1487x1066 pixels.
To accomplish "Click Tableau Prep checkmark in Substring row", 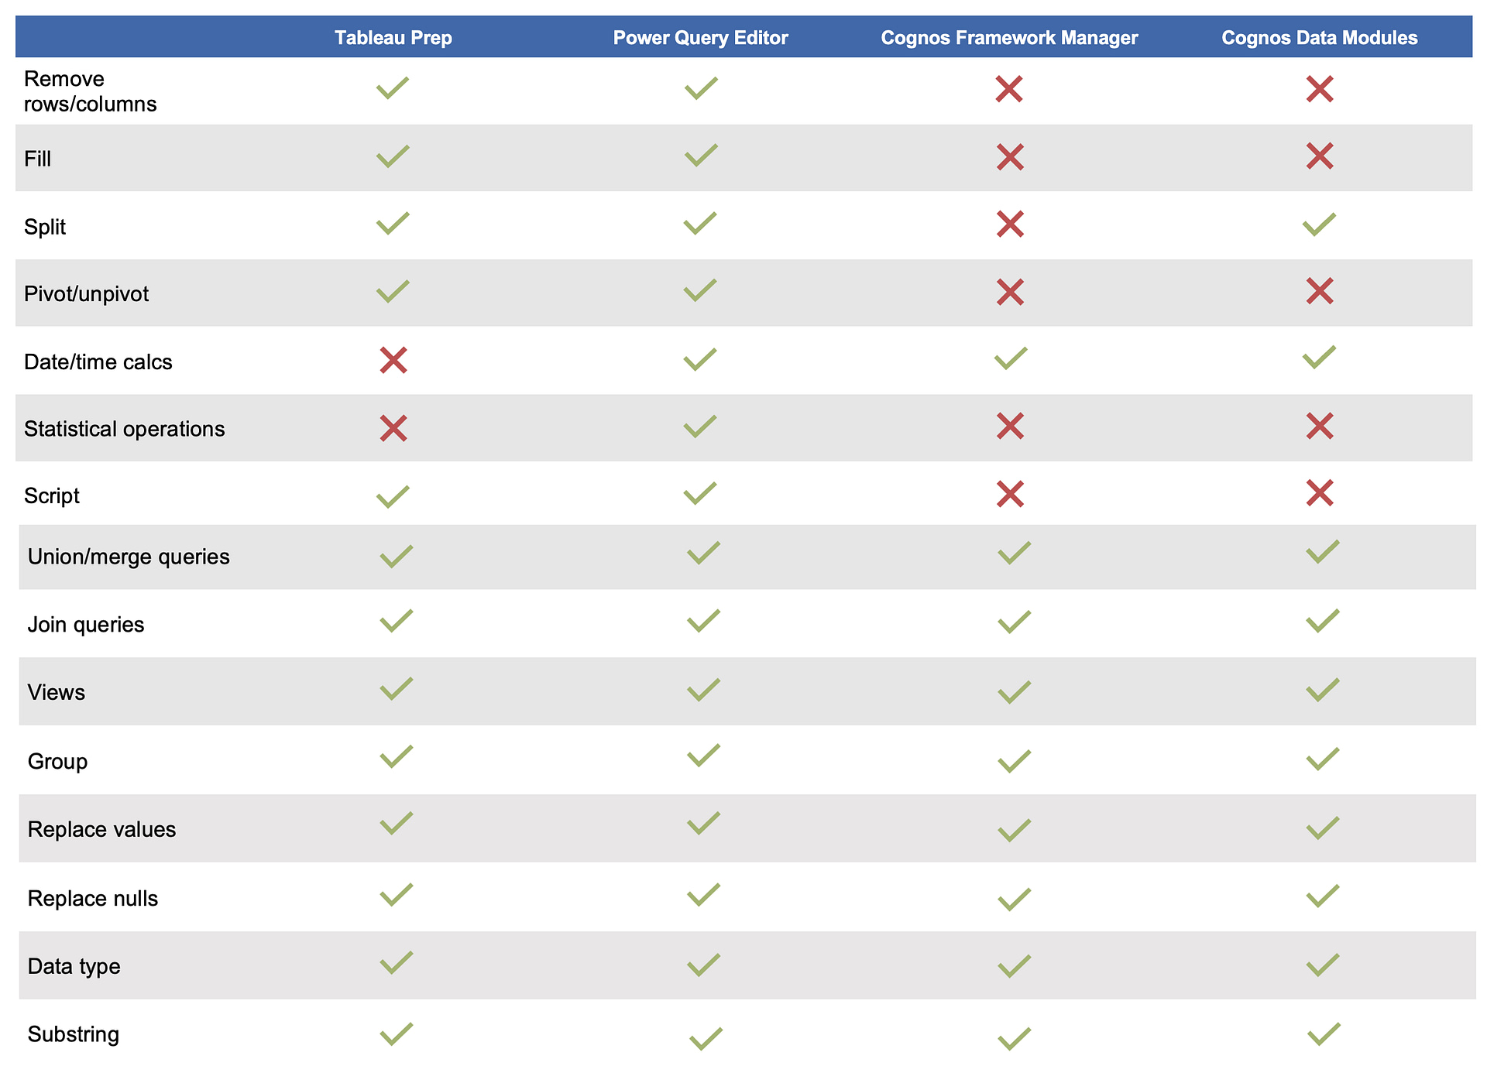I will [396, 1034].
